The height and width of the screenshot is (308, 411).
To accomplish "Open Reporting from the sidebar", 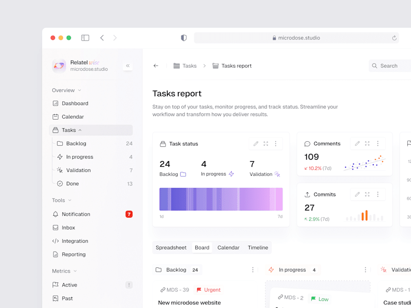I will coord(91,254).
